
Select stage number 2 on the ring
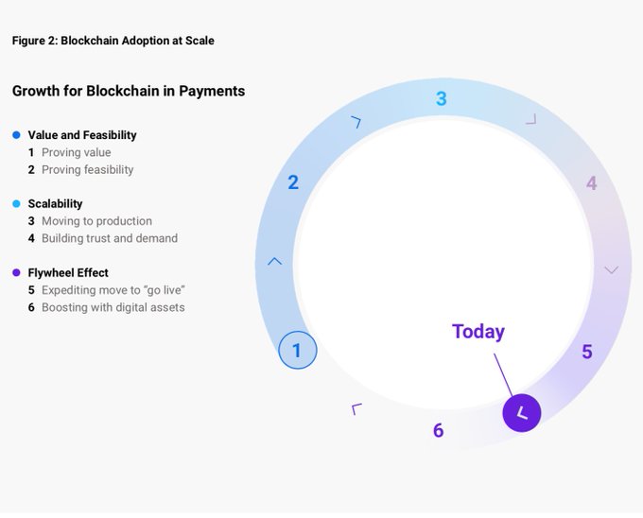click(x=293, y=182)
